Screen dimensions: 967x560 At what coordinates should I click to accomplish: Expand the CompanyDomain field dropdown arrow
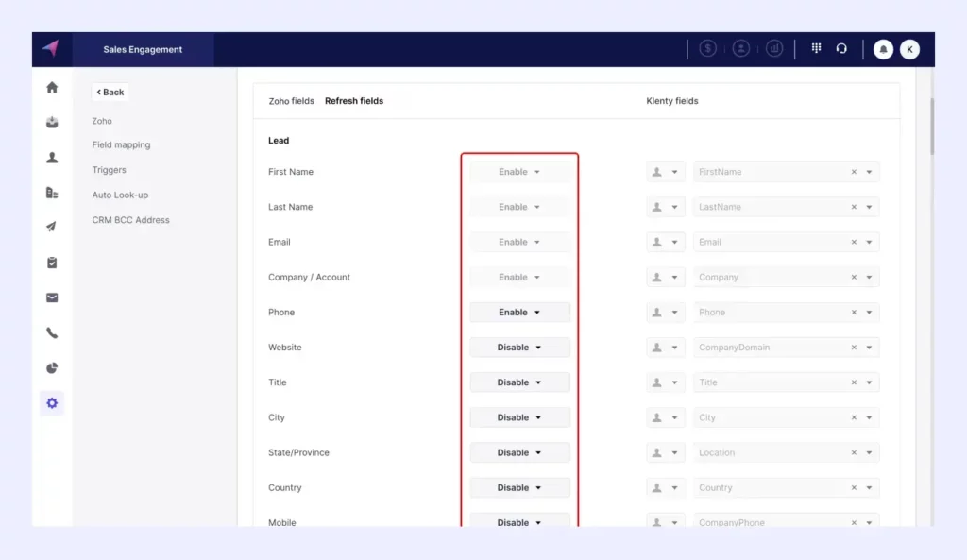(869, 348)
